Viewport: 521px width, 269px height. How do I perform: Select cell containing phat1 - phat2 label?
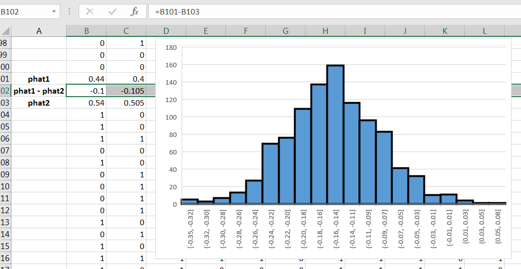pyautogui.click(x=39, y=91)
